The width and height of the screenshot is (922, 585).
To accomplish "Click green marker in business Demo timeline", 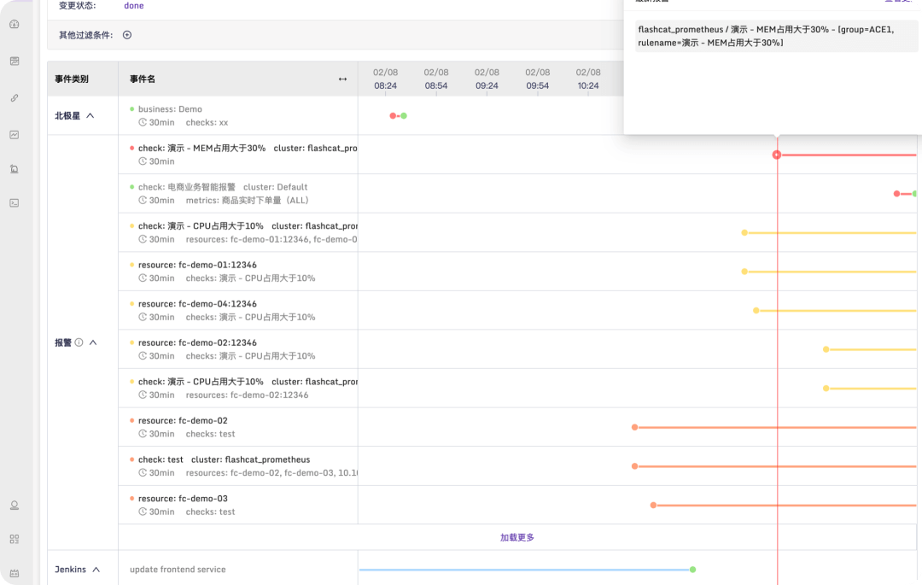I will (x=403, y=116).
